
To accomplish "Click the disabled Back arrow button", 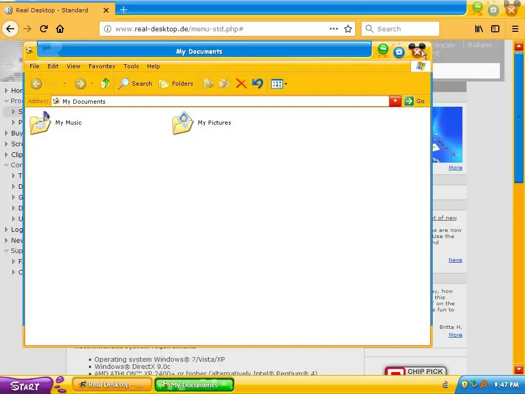I will 36,84.
